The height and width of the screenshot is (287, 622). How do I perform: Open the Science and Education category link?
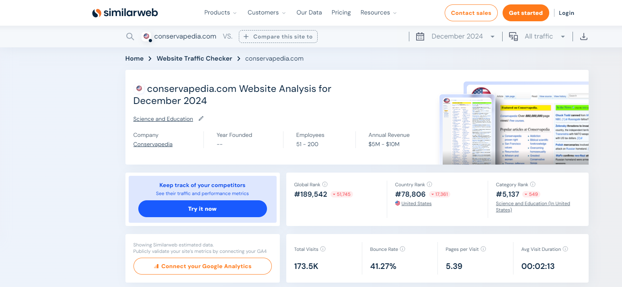pyautogui.click(x=163, y=119)
